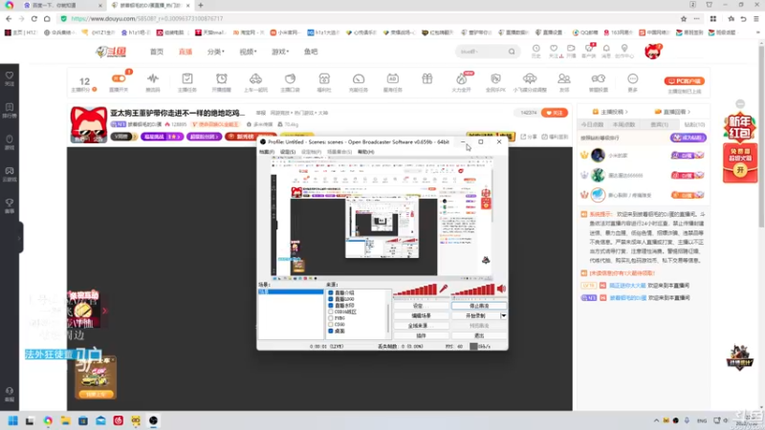
Task: Open File Explorer from the taskbar
Action: coord(65,420)
